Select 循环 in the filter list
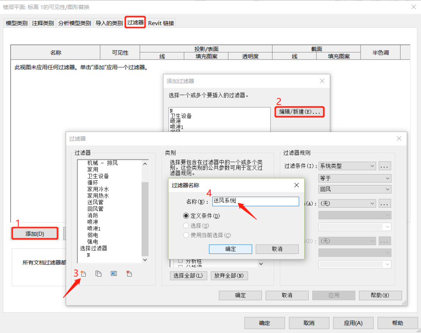Viewport: 421px width, 333px height. tap(93, 182)
